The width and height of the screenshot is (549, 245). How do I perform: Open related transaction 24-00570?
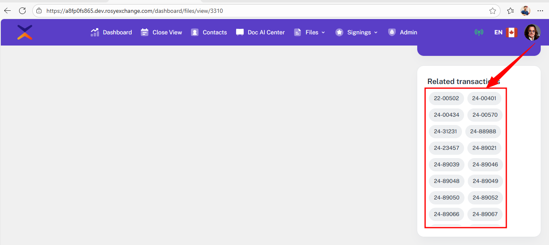(x=485, y=115)
